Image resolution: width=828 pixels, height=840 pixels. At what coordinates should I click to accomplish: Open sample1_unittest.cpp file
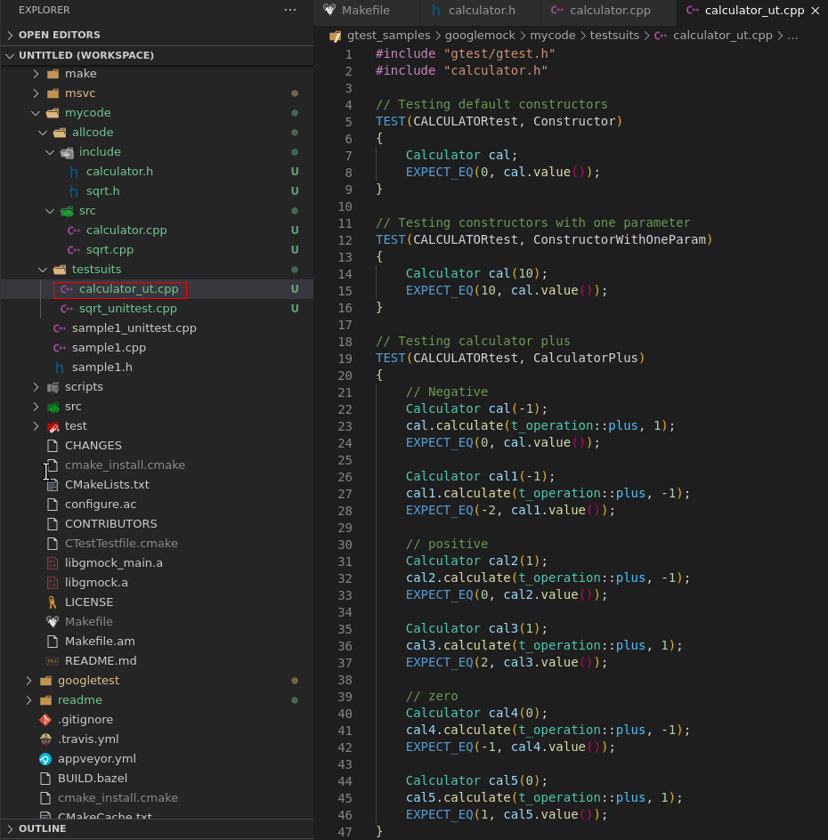point(134,327)
